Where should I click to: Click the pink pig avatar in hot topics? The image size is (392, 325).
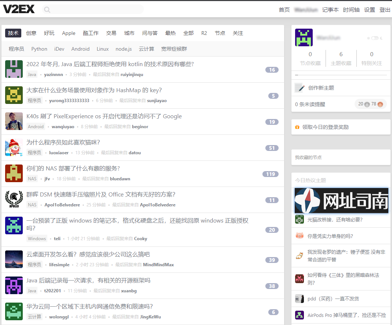[x=300, y=236]
